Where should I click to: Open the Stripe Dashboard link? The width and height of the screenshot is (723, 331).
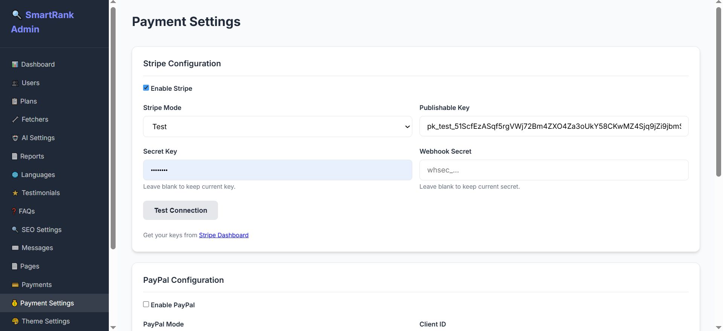coord(224,235)
